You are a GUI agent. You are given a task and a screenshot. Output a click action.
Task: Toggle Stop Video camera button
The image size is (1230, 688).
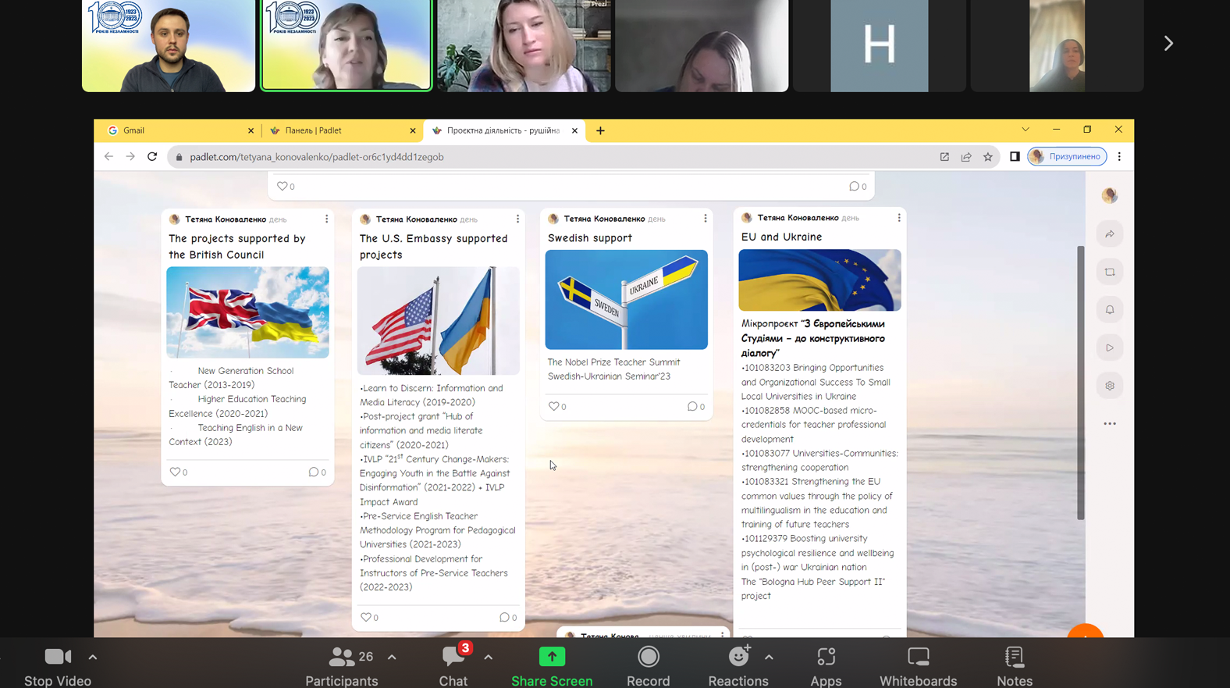coord(57,657)
